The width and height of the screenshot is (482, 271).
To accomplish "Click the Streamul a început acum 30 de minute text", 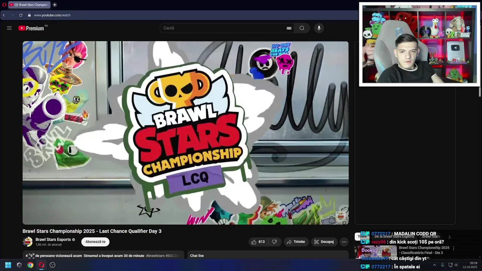I will 114,256.
